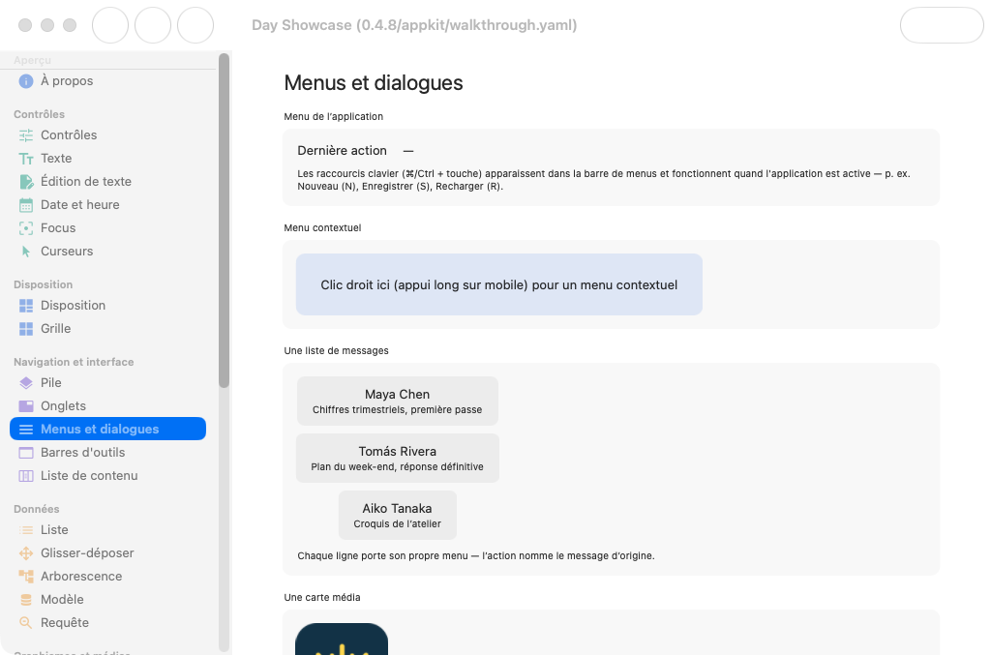Navigate to Date et heure
The image size is (991, 655).
click(x=108, y=205)
